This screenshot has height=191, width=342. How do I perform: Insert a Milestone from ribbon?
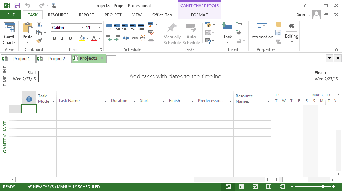coord(239,32)
